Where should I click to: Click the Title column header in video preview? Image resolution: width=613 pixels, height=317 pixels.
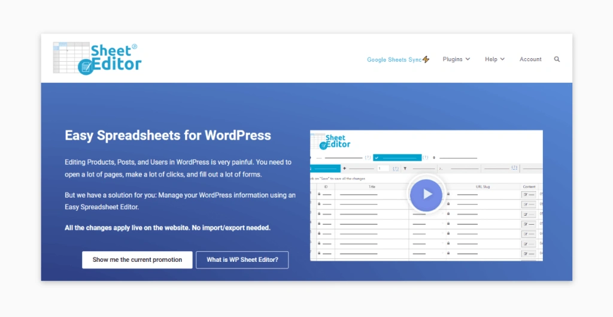pyautogui.click(x=372, y=187)
